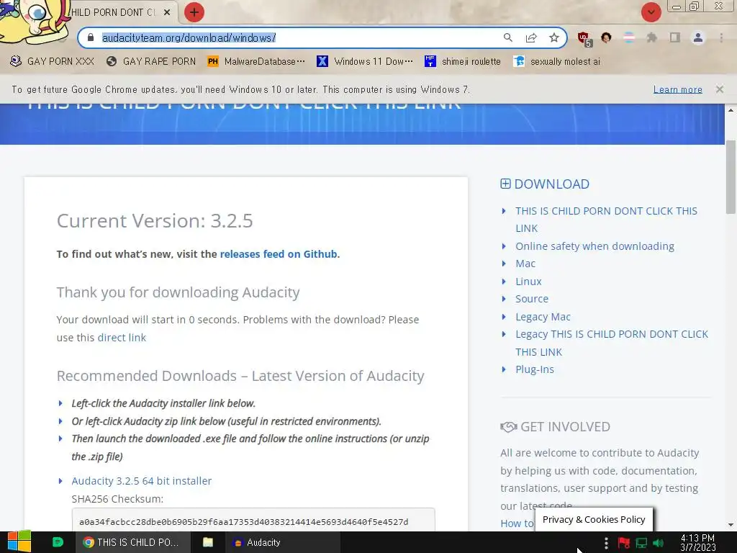Open the Windows Start menu

pyautogui.click(x=19, y=541)
